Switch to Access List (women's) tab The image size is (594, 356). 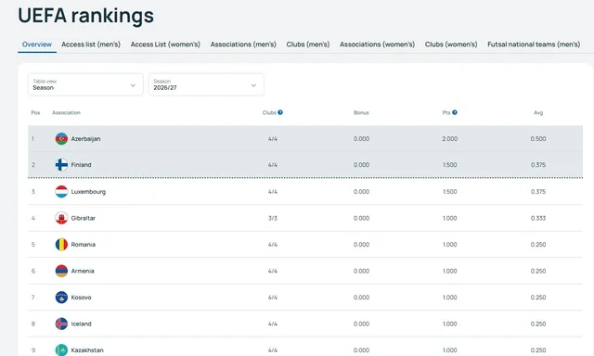coord(165,44)
